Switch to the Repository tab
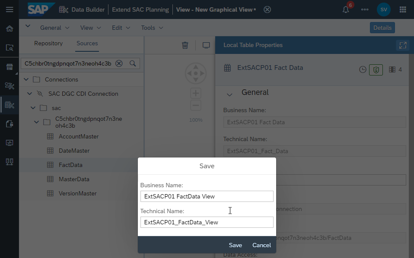This screenshot has height=258, width=414. (x=48, y=43)
